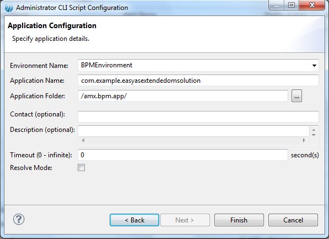The height and width of the screenshot is (239, 329).
Task: Cancel the CLI script configuration
Action: pyautogui.click(x=293, y=220)
